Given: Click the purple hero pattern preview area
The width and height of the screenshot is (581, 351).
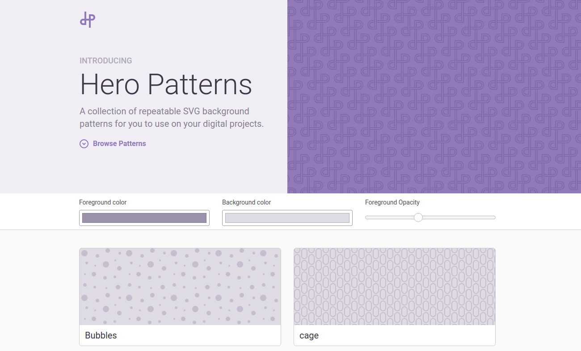Looking at the screenshot, I should 434,96.
